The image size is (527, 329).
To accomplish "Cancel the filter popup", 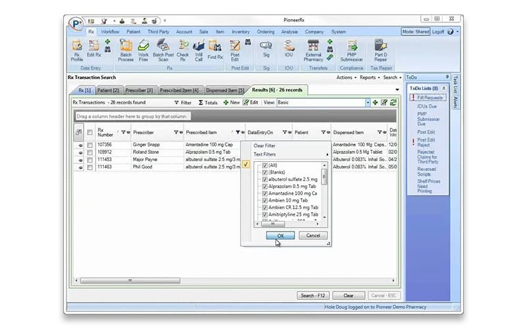I will (x=313, y=236).
